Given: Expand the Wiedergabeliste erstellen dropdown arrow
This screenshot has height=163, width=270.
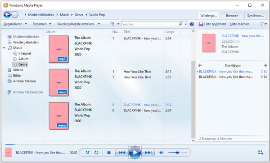Looking at the screenshot, I should tap(99, 24).
